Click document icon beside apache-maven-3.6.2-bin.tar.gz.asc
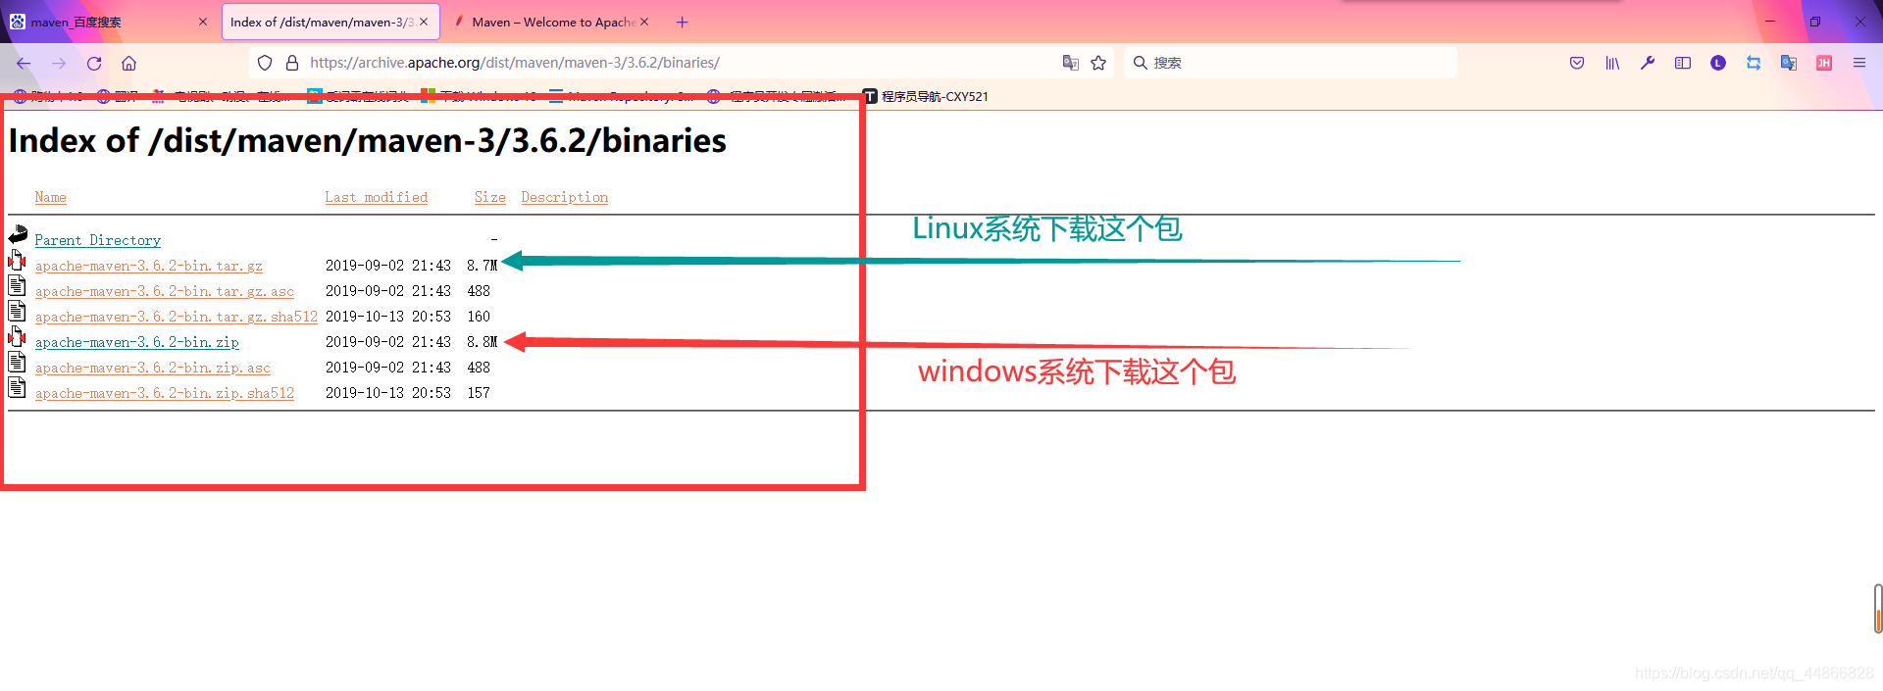 click(x=17, y=285)
